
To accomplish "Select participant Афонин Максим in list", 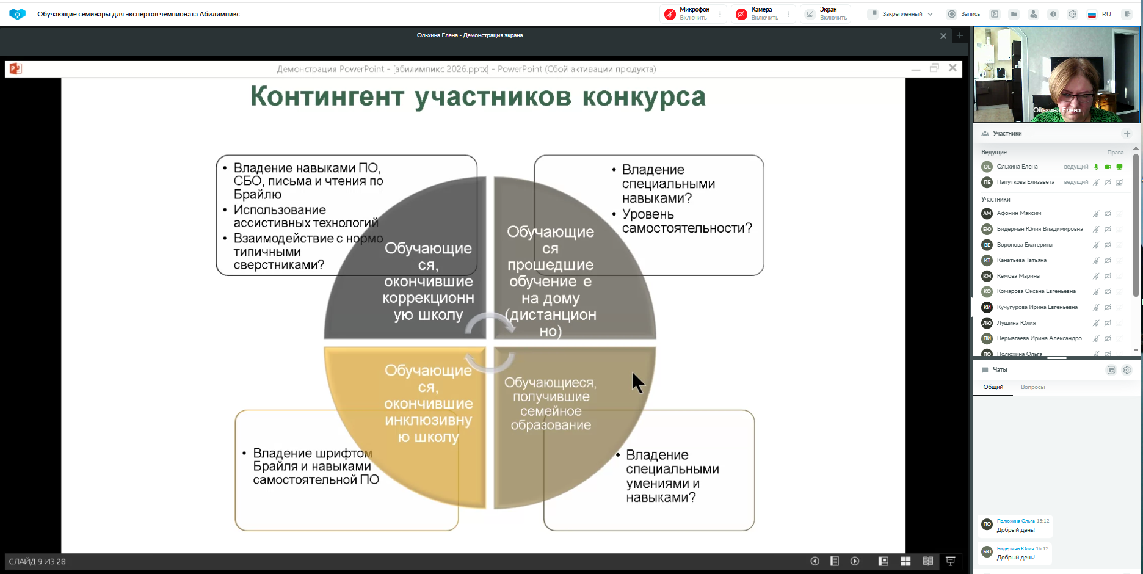I will click(1018, 213).
